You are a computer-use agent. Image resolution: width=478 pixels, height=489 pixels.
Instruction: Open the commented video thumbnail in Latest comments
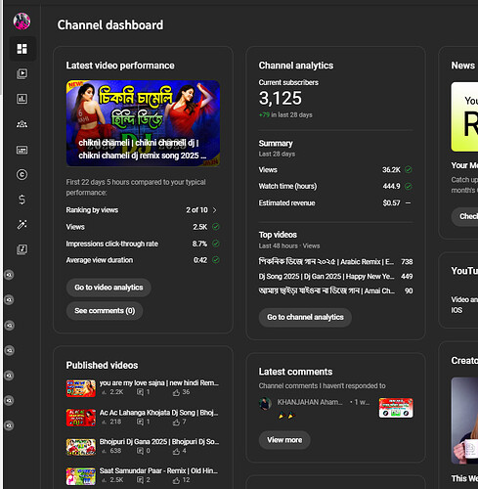point(396,408)
